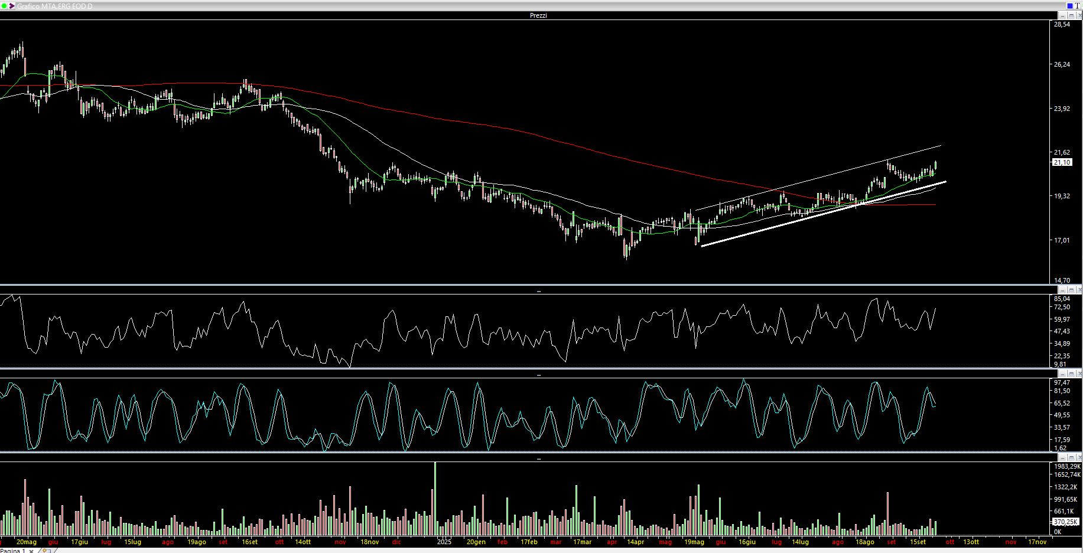Click the purple arrow icon in title bar
The width and height of the screenshot is (1083, 553).
[x=11, y=6]
